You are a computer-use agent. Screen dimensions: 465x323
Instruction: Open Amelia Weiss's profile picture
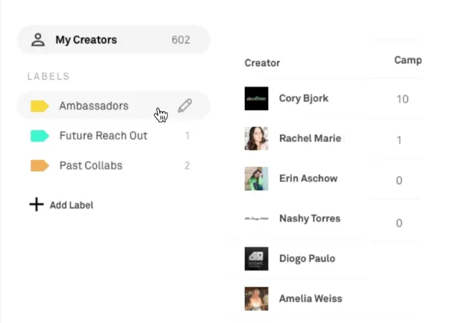click(256, 298)
